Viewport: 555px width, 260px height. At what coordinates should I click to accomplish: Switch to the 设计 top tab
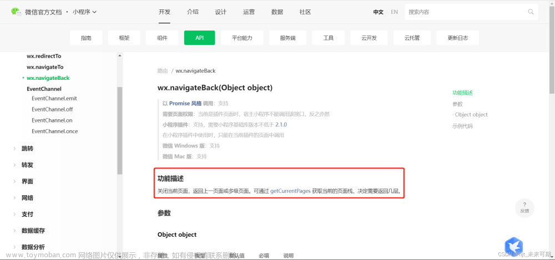pos(220,12)
